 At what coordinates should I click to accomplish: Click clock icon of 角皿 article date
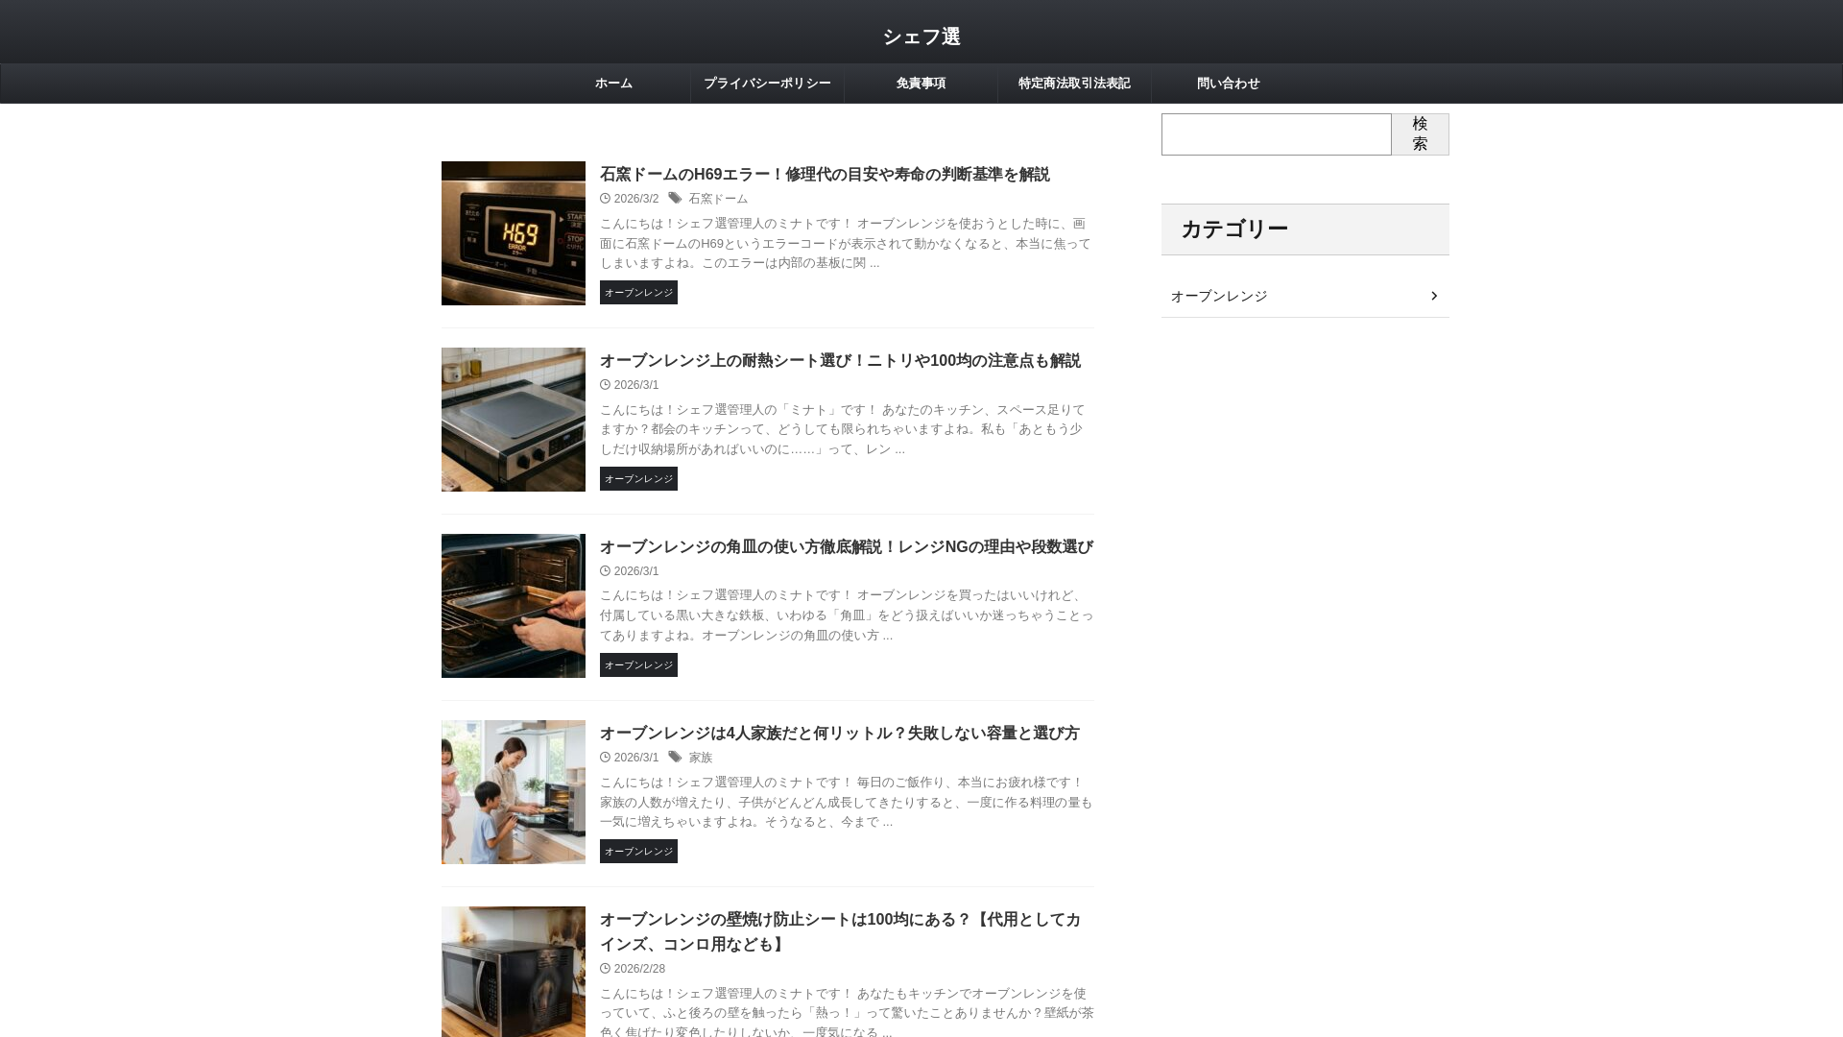pyautogui.click(x=606, y=571)
